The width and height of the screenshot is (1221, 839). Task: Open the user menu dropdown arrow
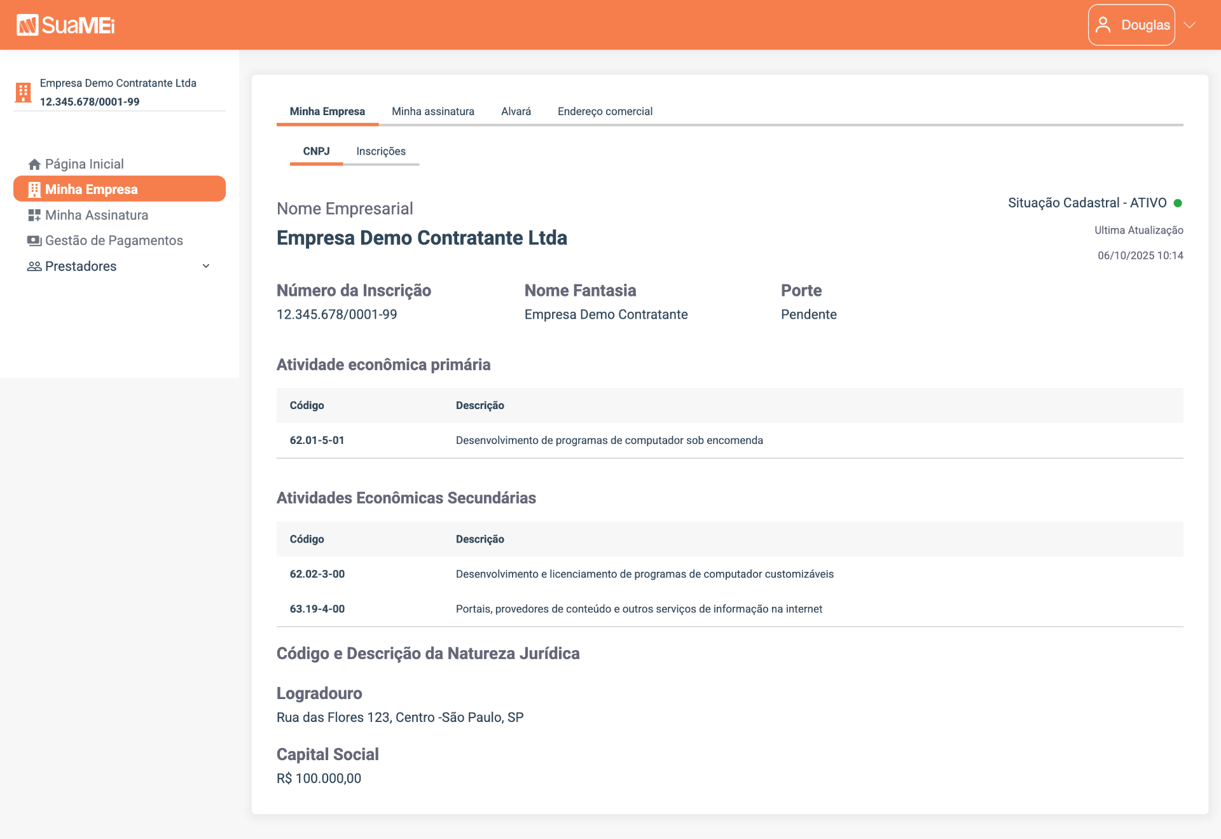click(1190, 25)
